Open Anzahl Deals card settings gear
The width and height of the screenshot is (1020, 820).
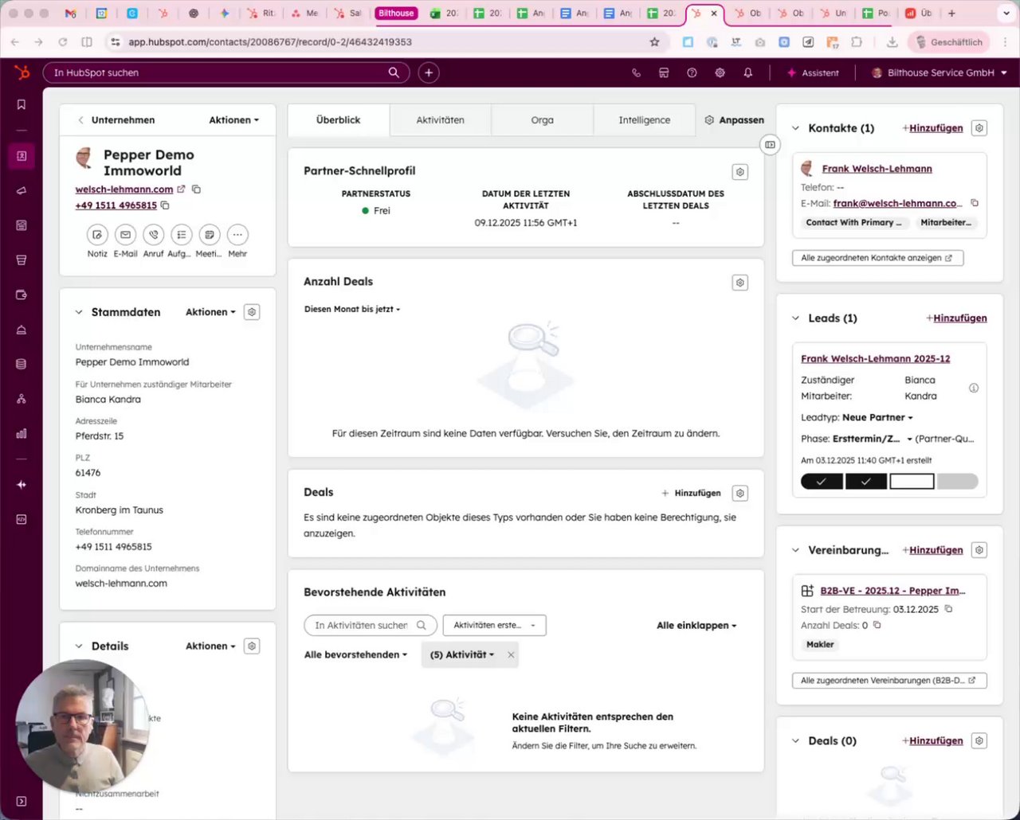740,283
